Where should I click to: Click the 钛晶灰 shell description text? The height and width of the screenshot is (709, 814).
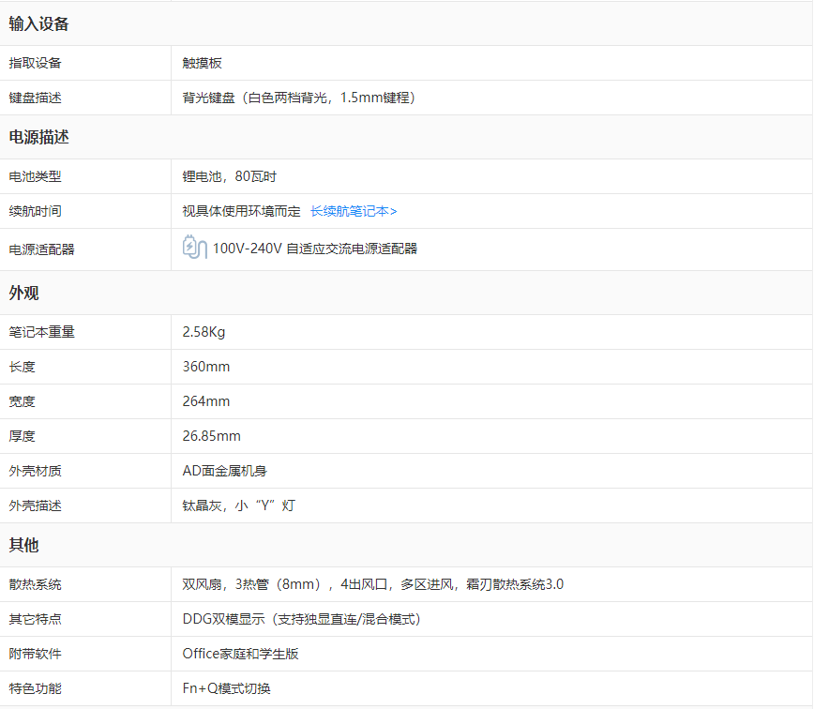coord(238,505)
